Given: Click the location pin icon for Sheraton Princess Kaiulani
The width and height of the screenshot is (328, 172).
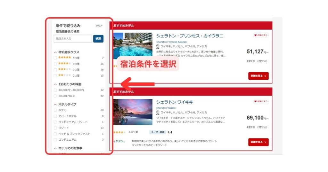Looking at the screenshot, I should pos(158,46).
